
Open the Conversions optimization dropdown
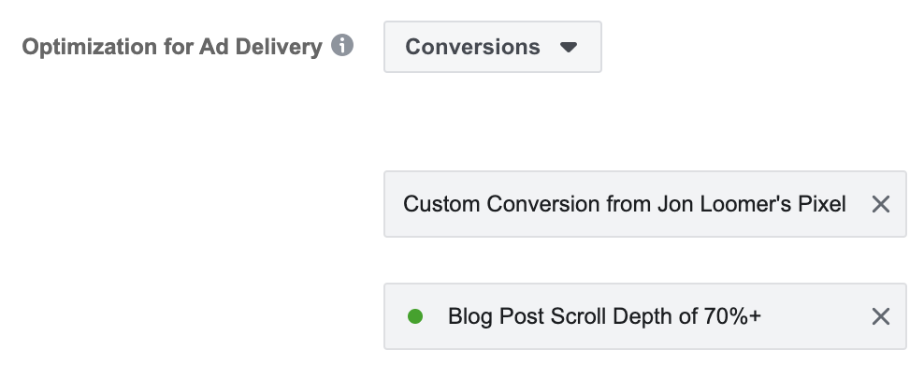pyautogui.click(x=493, y=47)
